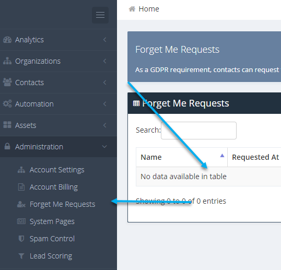
Task: Expand the Organizations menu chevron
Action: (x=105, y=61)
